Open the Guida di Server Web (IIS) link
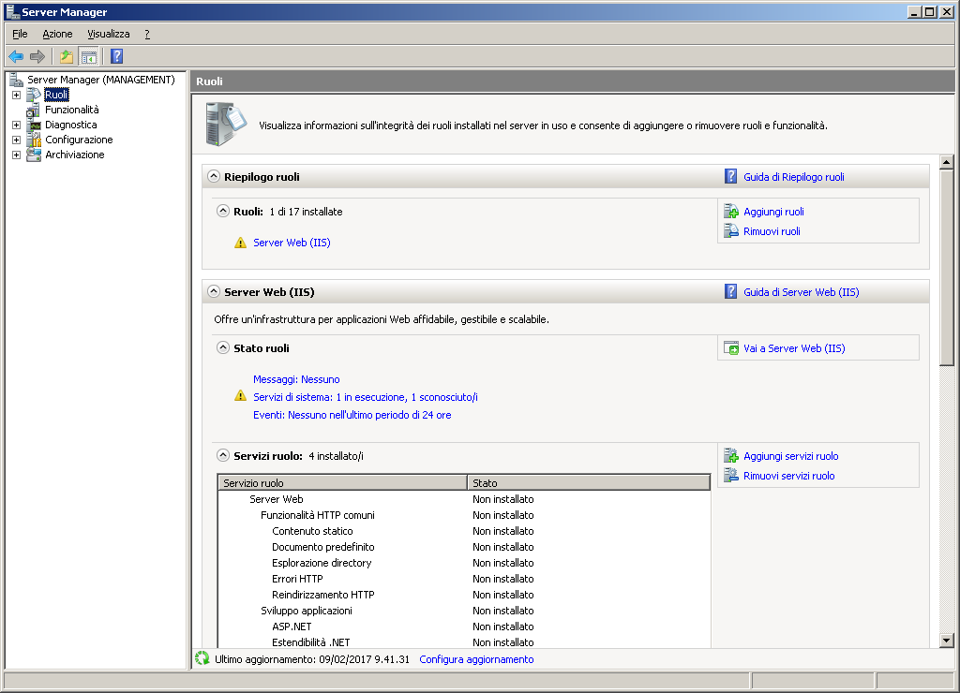960x693 pixels. (x=802, y=292)
